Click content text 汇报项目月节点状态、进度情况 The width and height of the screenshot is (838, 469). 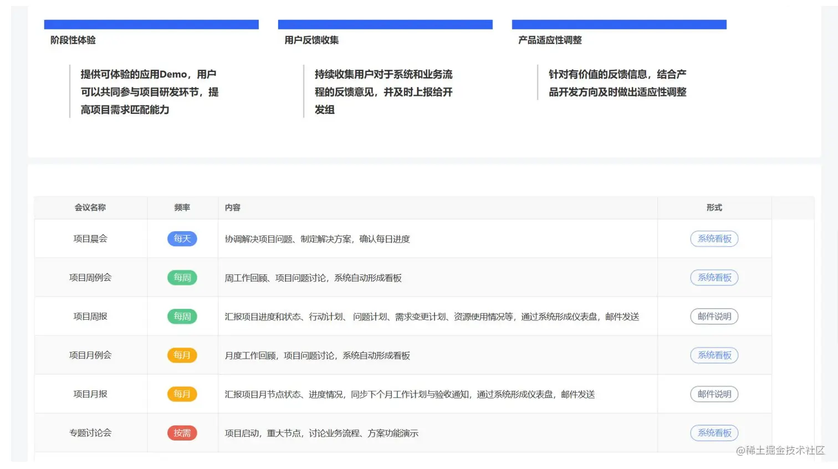pos(410,394)
